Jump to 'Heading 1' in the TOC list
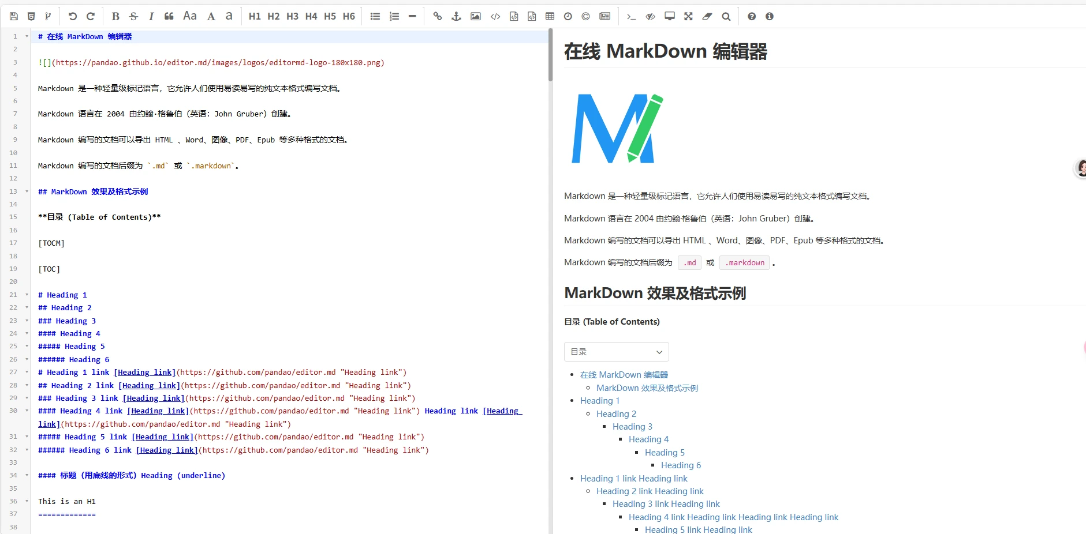Image resolution: width=1086 pixels, height=534 pixels. click(600, 401)
